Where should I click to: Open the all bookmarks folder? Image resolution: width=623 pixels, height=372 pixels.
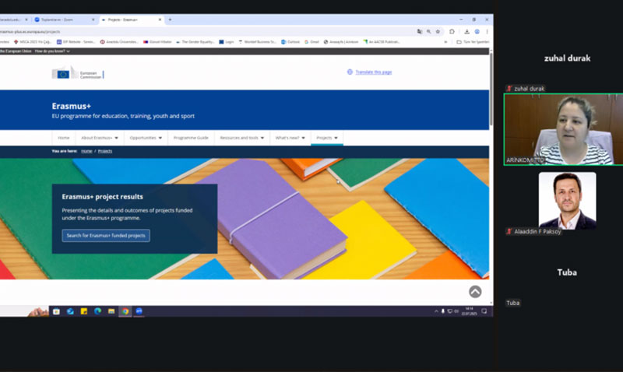[x=473, y=42]
